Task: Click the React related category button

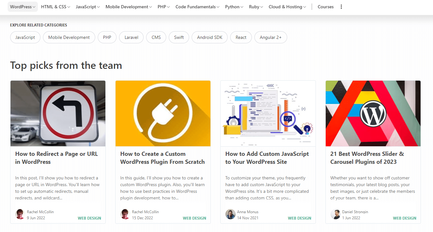Action: click(x=241, y=37)
